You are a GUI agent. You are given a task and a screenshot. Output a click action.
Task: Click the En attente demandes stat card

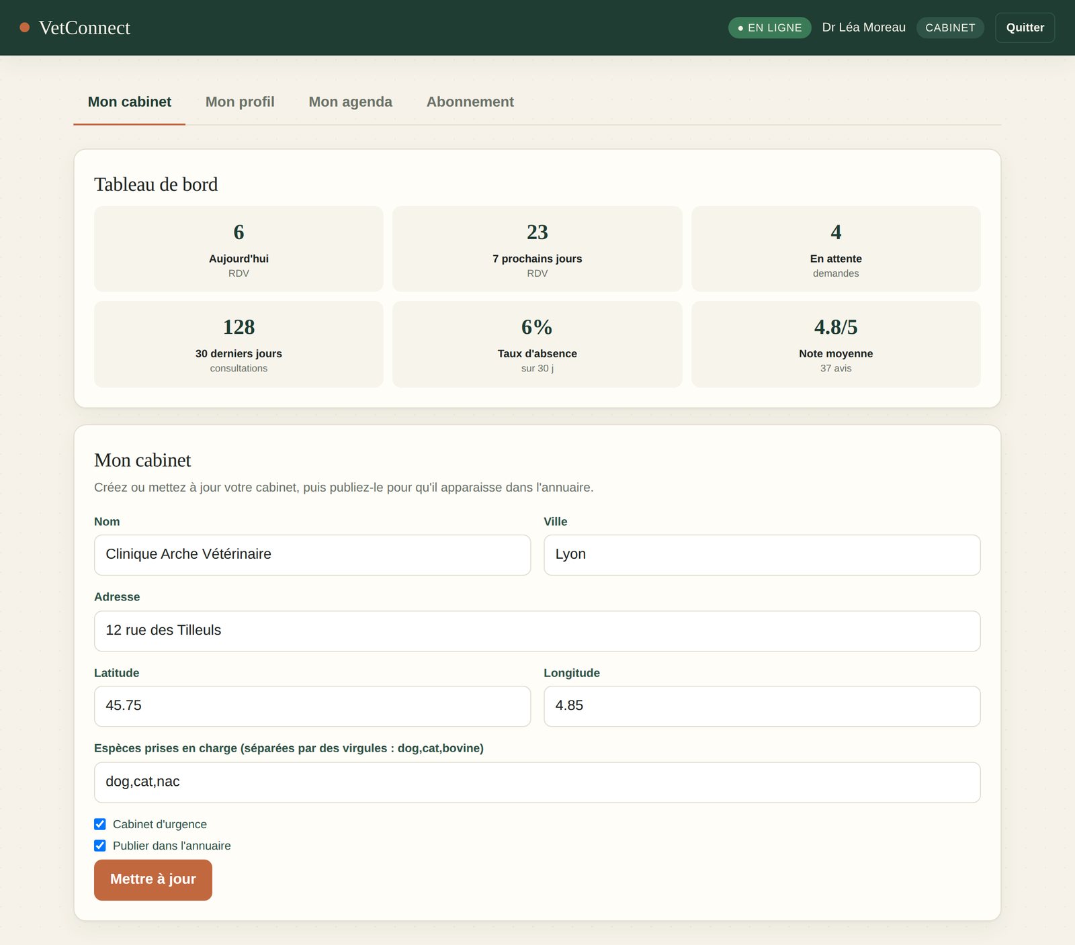pyautogui.click(x=836, y=249)
